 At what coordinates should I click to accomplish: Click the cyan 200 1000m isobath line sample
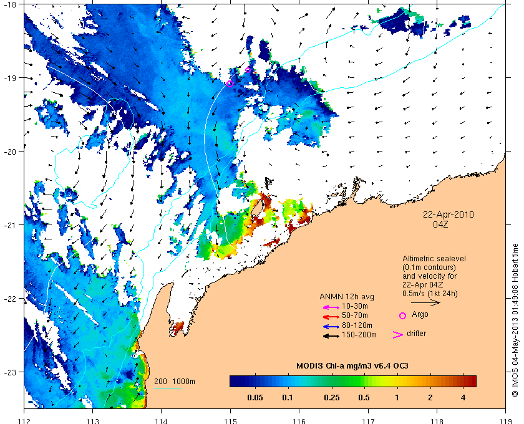click(168, 388)
